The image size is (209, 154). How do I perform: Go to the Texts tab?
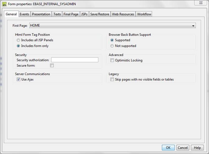pyautogui.click(x=57, y=14)
